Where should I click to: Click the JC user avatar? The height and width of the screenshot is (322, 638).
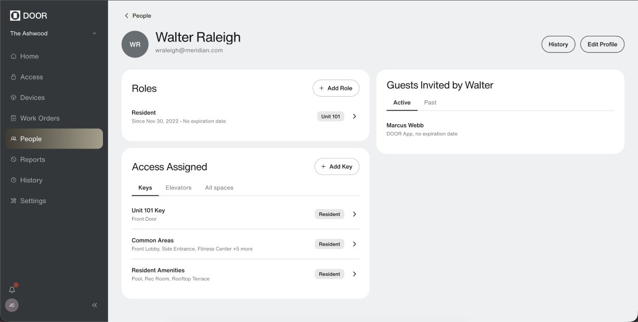12,305
